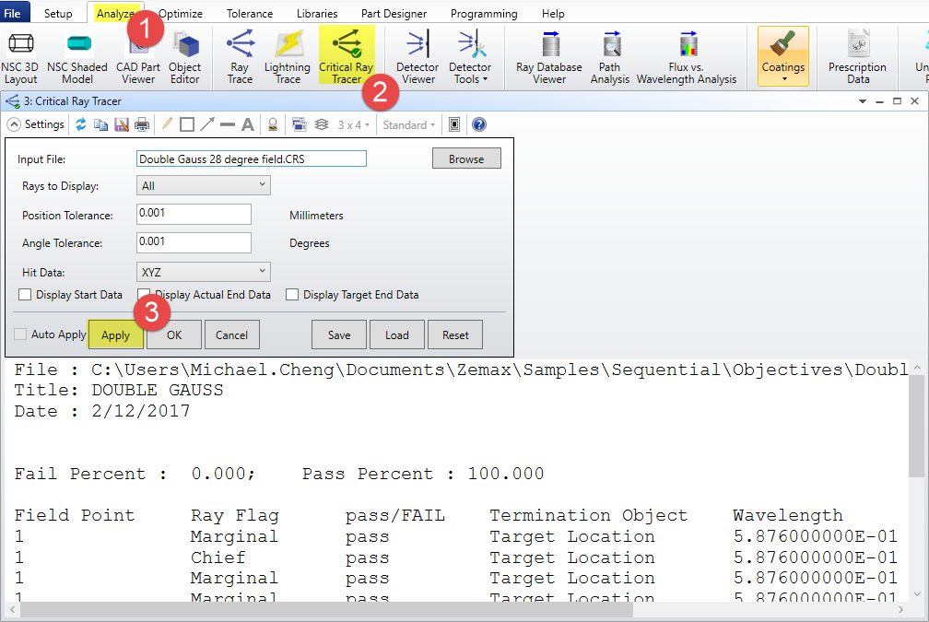Screen dimensions: 929x622
Task: Switch to the Optimize tab
Action: 181,13
